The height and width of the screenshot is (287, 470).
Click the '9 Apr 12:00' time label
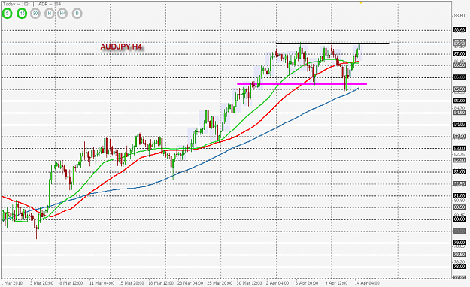337,283
